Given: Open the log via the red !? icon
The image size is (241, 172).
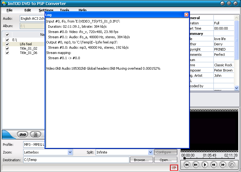Looking at the screenshot, I should [174, 168].
